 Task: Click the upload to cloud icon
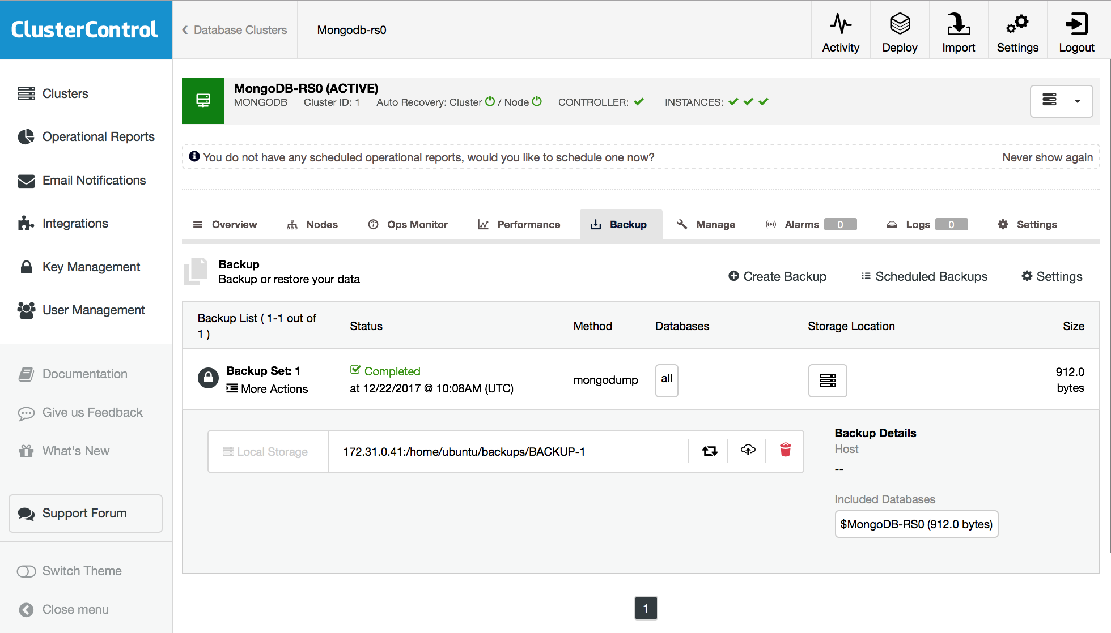click(x=748, y=450)
